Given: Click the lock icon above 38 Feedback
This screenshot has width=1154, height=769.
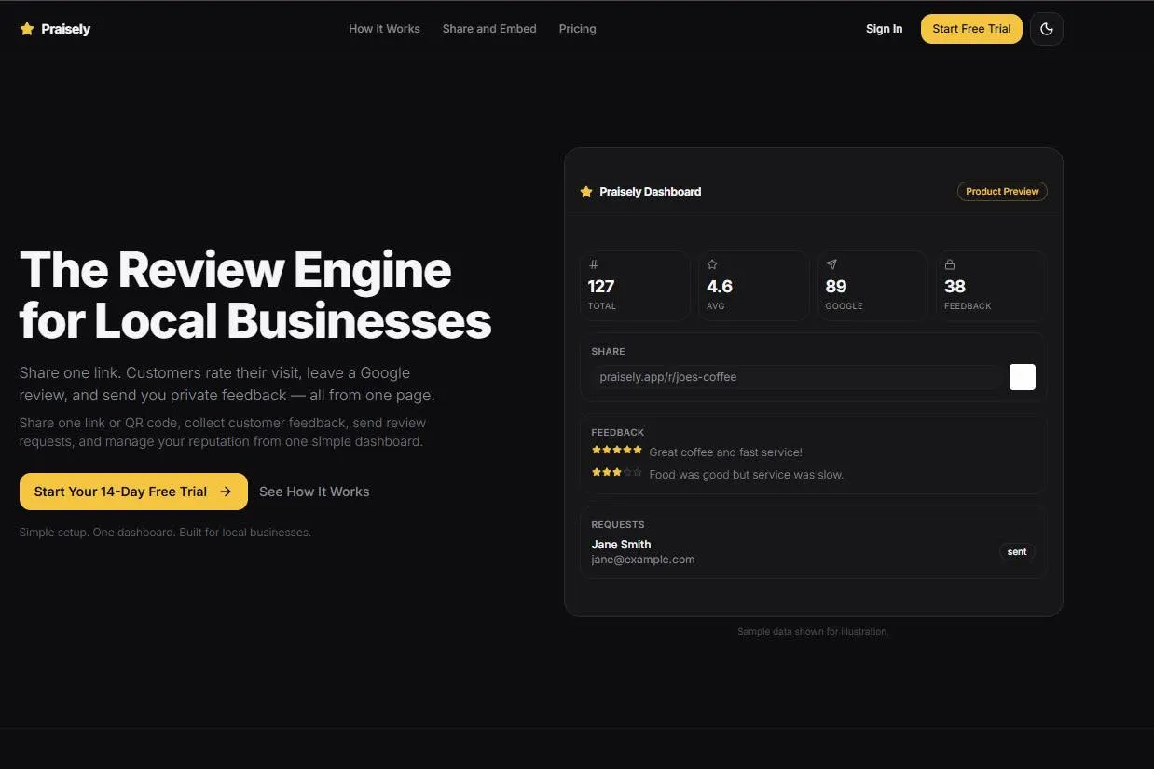Looking at the screenshot, I should 950,264.
